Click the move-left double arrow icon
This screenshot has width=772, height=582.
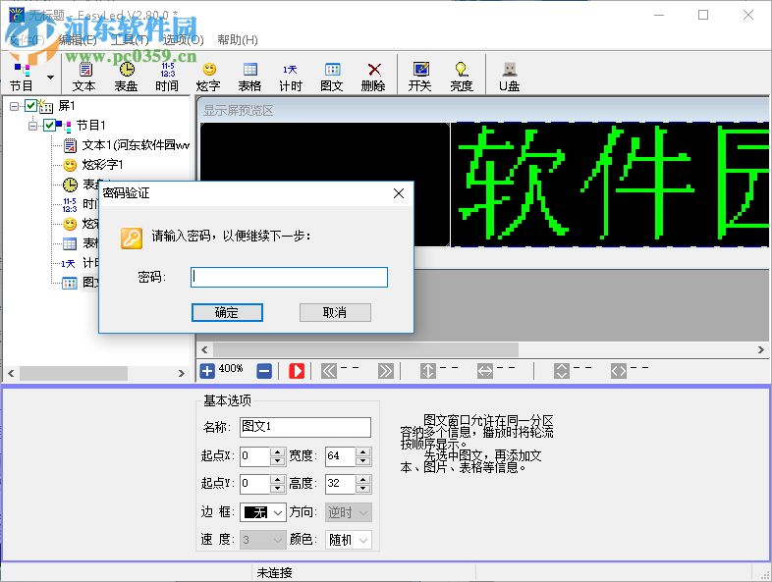click(329, 371)
